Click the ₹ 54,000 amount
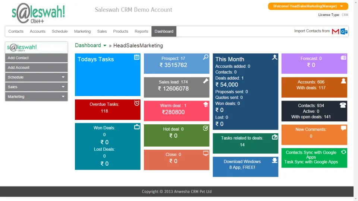 pyautogui.click(x=227, y=85)
